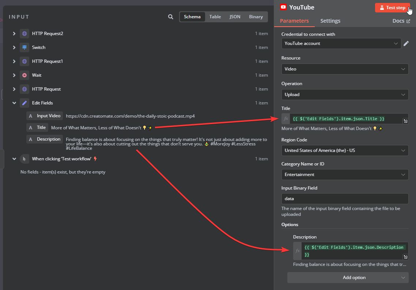
Task: Click the Title field pill in schema
Action: pyautogui.click(x=37, y=127)
